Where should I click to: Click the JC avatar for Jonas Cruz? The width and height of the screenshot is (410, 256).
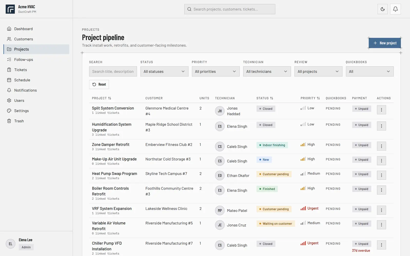pos(220,225)
